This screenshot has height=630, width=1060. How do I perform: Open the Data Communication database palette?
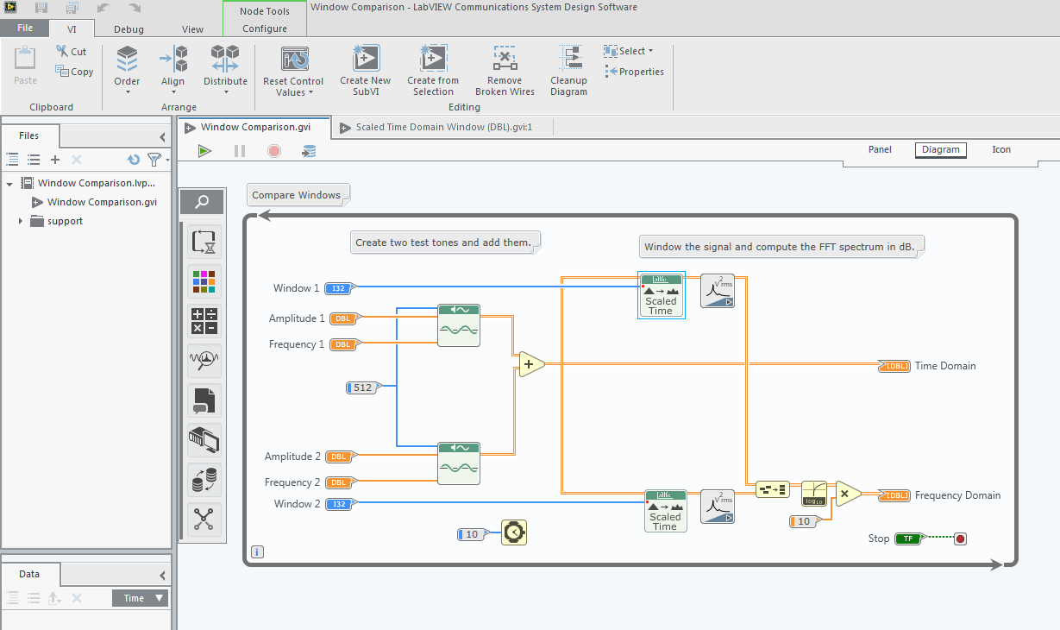(204, 480)
